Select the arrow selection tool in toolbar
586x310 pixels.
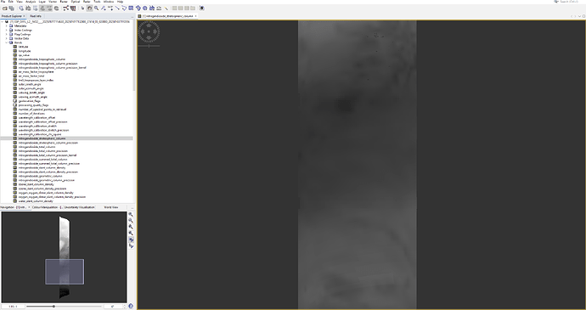point(82,8)
